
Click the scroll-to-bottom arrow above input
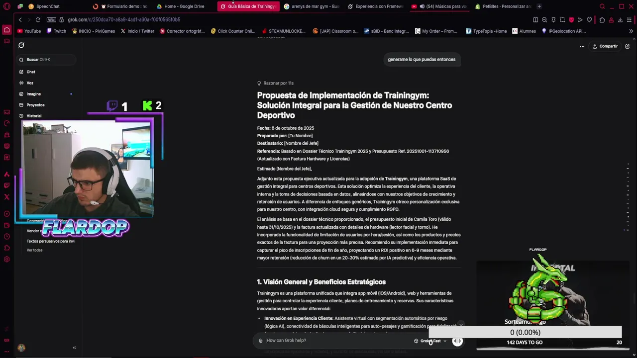click(x=461, y=325)
